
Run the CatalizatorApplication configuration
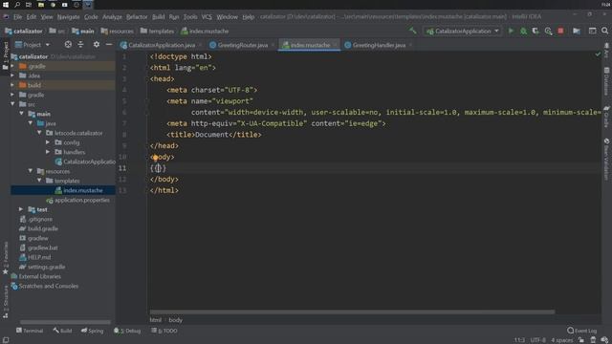(511, 31)
